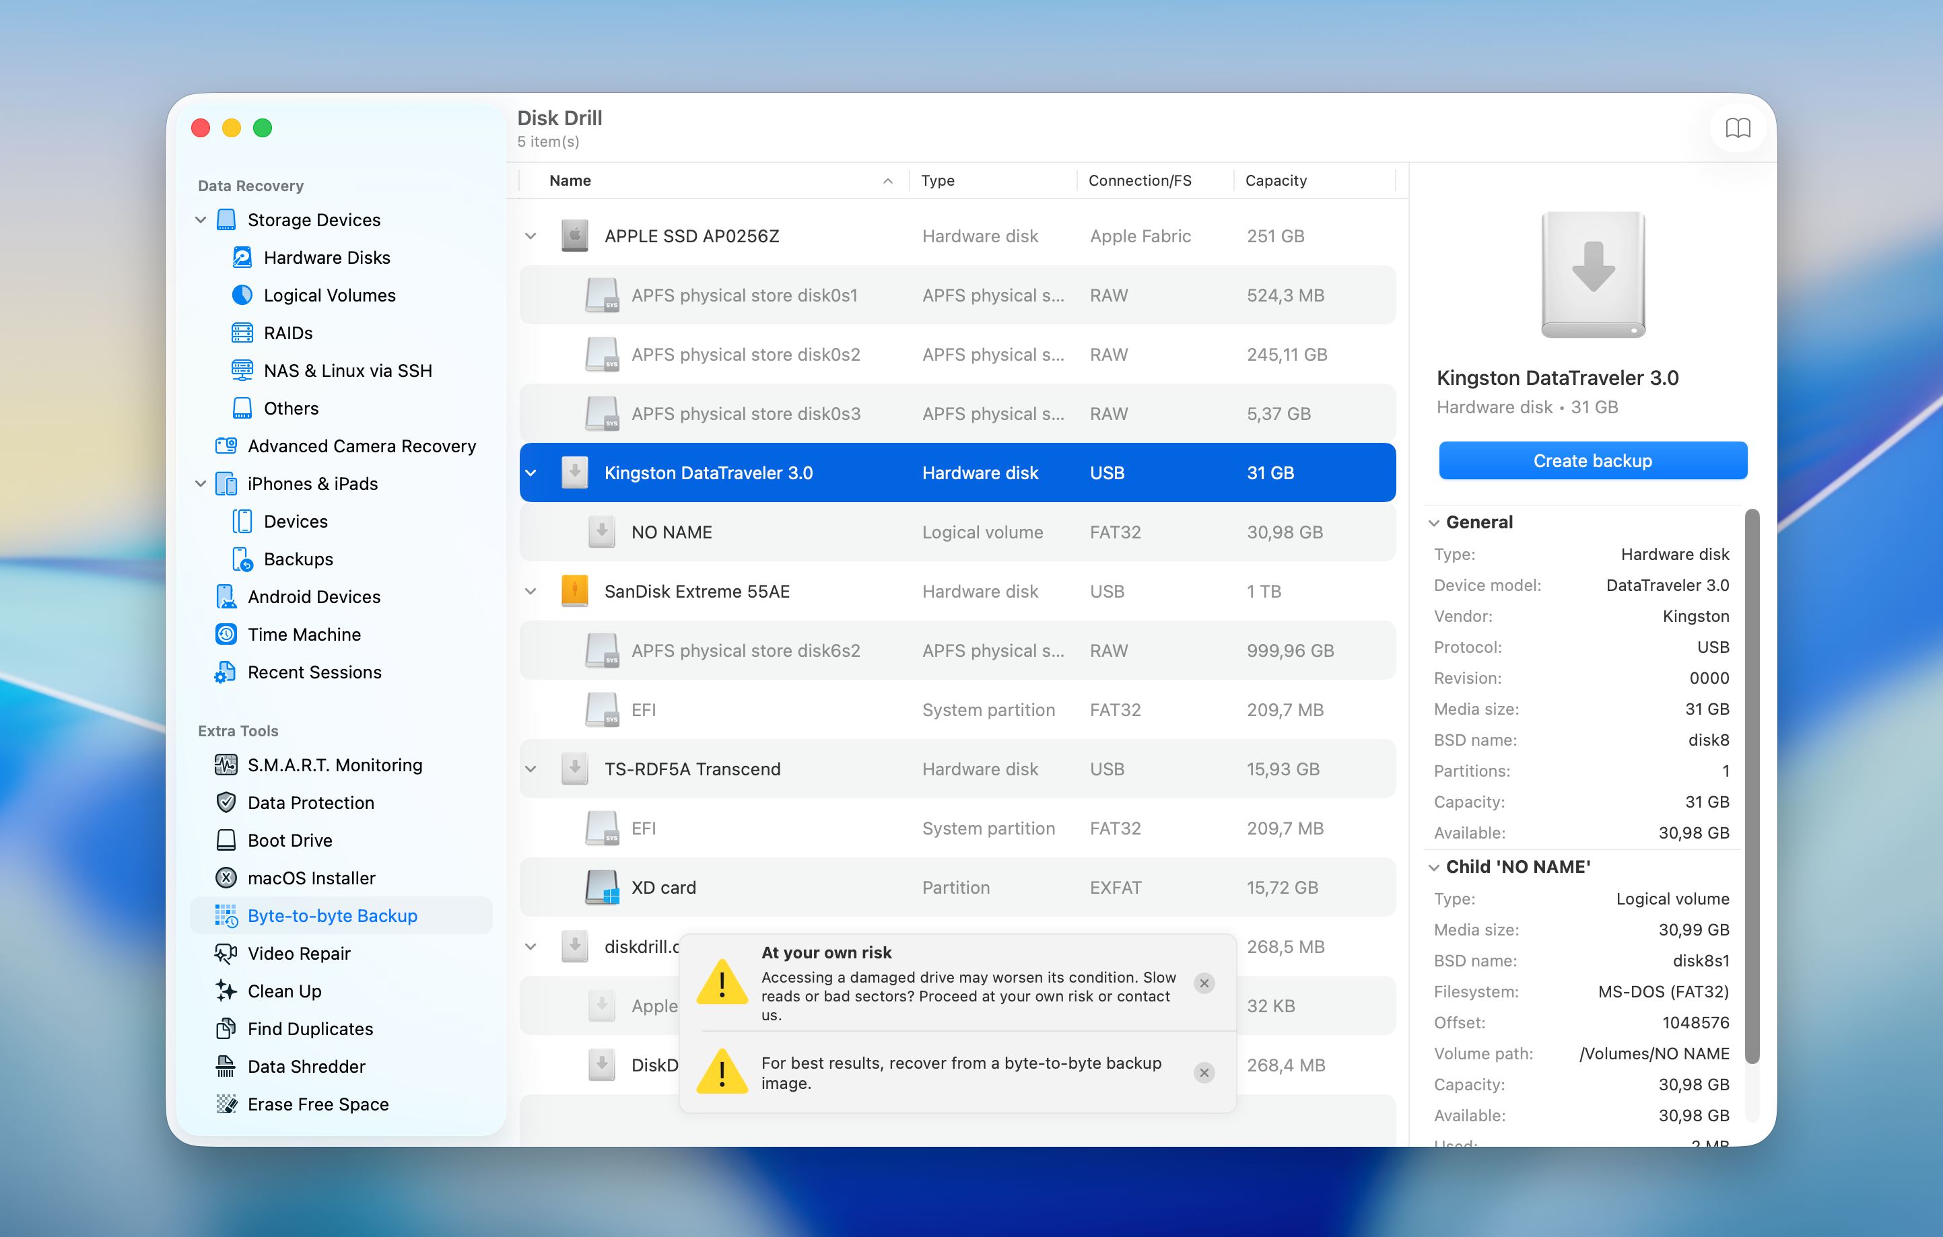Collapse SanDisk Extreme 55AE row chevron
Screen dimensions: 1943x1237
coord(530,591)
